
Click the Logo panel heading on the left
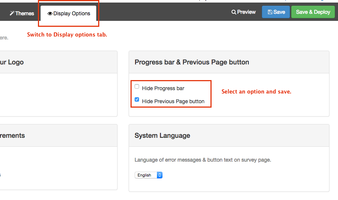tap(12, 62)
